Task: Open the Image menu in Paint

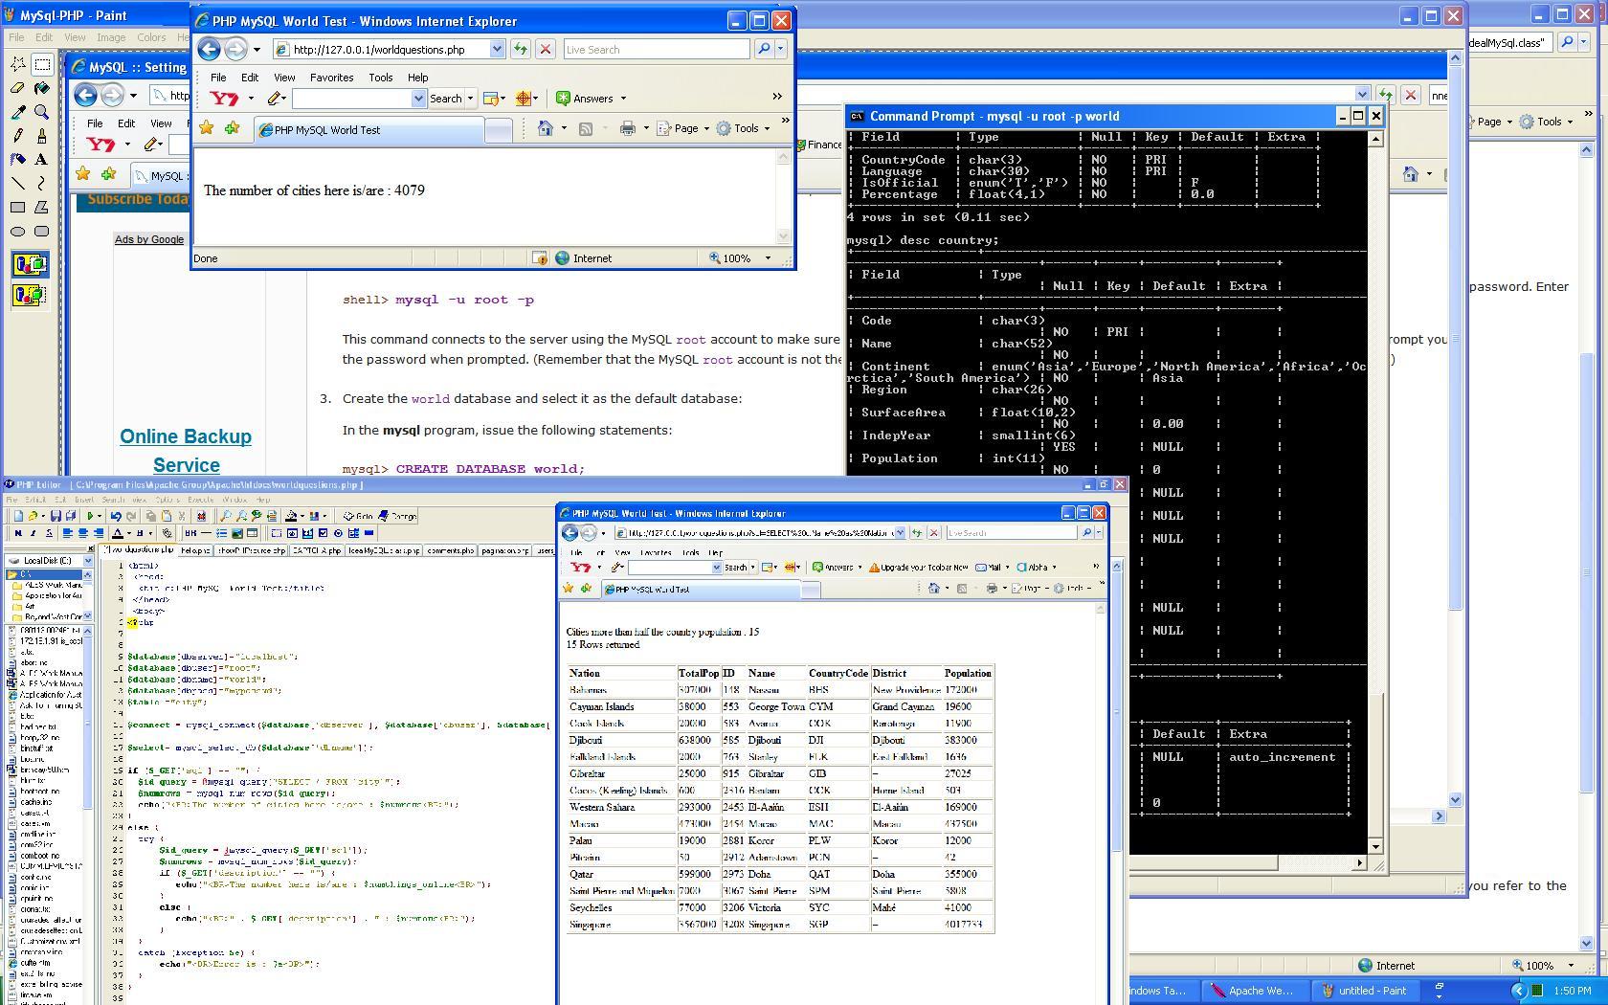Action: tap(111, 37)
